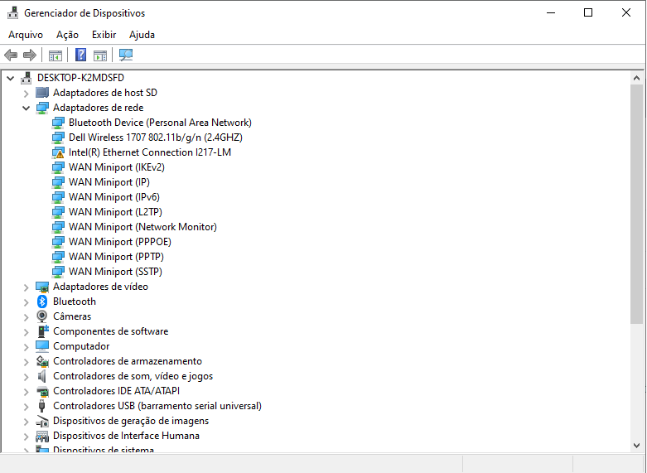
Task: Select WAN Miniport (PPPOE)
Action: tap(120, 241)
